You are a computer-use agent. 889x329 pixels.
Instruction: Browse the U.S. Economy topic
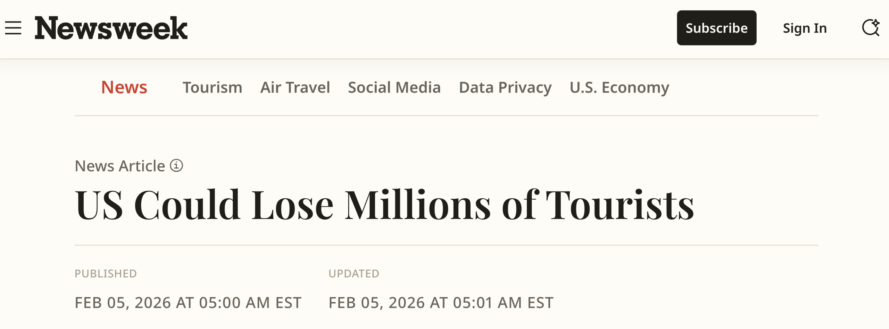(x=619, y=87)
